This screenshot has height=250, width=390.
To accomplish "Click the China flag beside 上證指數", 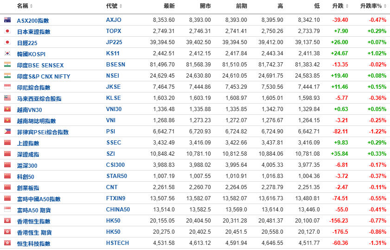I will (7, 143).
